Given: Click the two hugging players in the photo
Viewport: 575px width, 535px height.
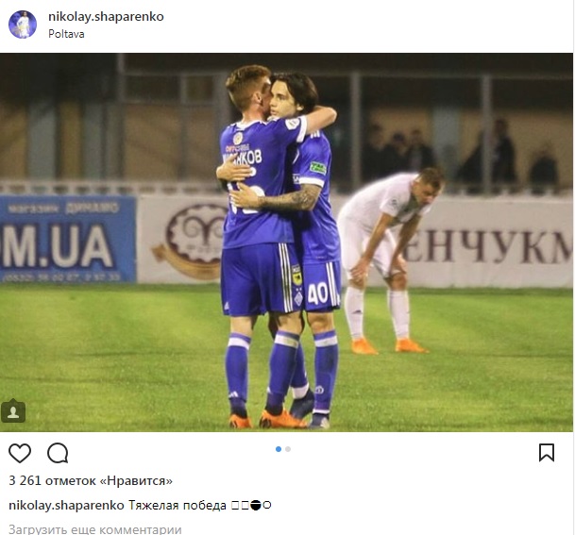Looking at the screenshot, I should [x=280, y=245].
